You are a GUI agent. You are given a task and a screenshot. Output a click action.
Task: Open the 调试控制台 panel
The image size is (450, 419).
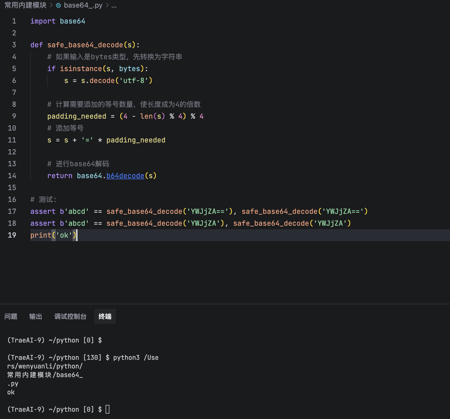[x=70, y=316]
